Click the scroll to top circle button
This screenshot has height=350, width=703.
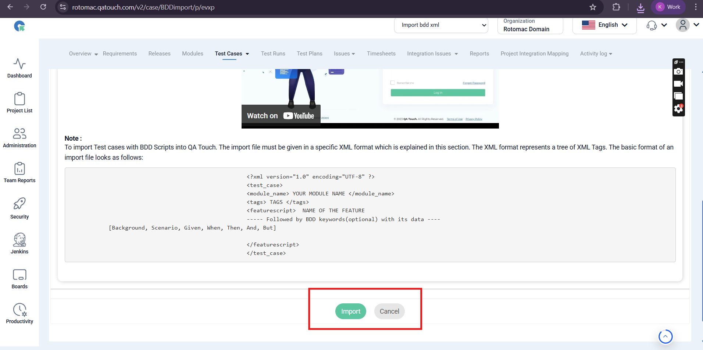tap(665, 336)
